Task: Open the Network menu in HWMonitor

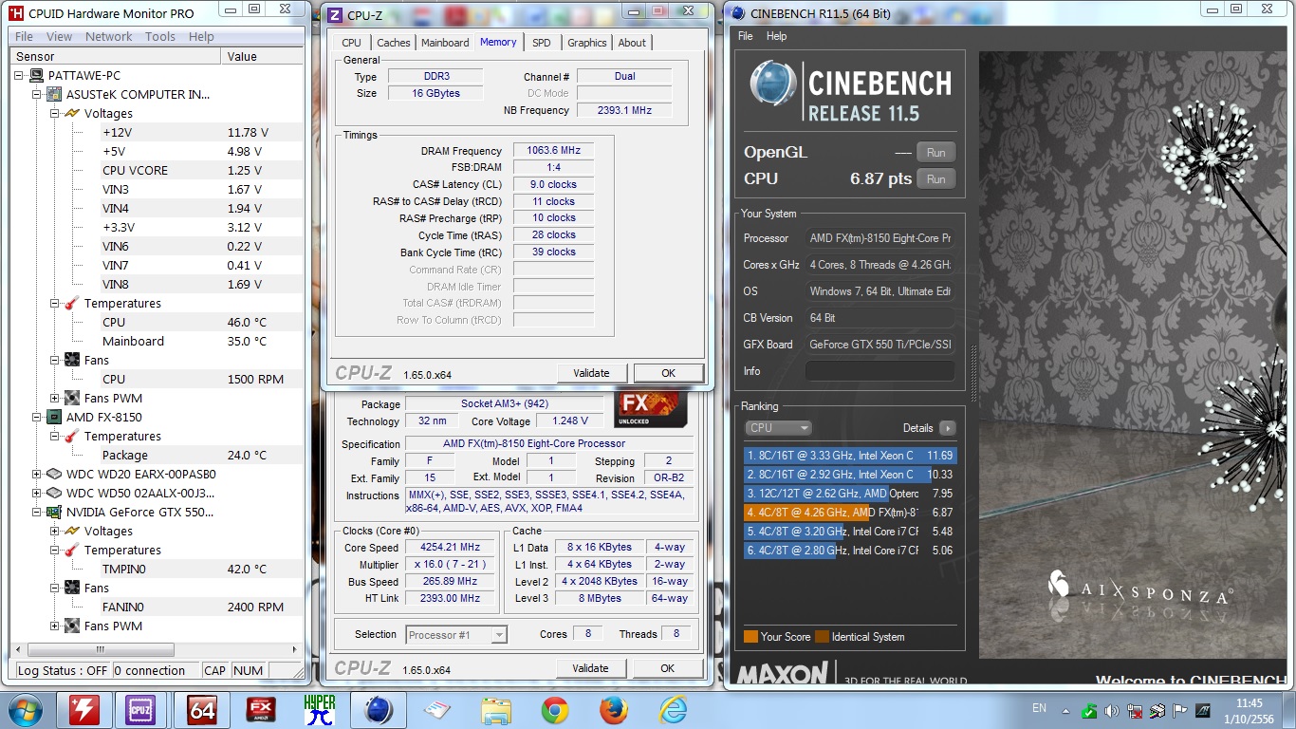Action: pos(109,37)
